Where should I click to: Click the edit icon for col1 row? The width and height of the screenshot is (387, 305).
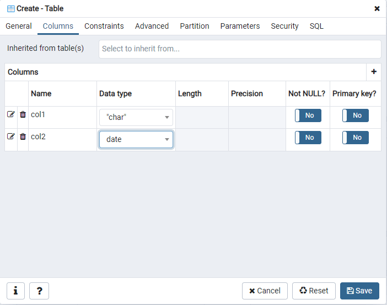10,114
